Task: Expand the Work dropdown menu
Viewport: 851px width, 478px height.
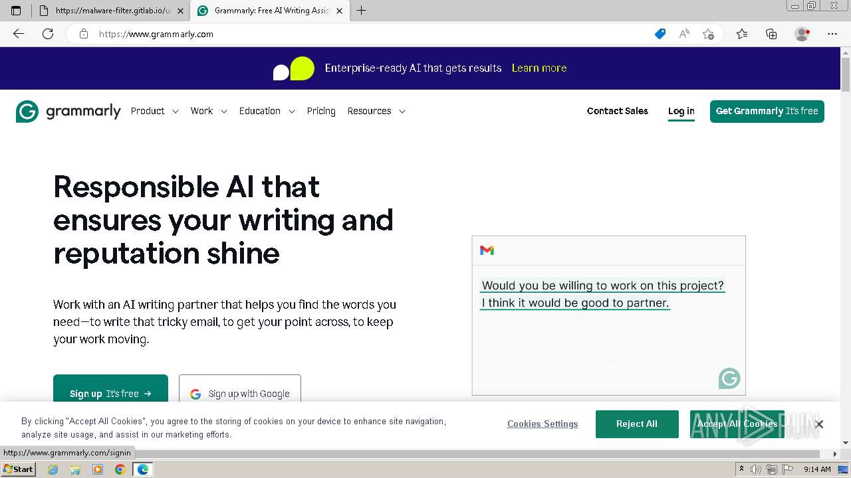Action: pyautogui.click(x=209, y=111)
